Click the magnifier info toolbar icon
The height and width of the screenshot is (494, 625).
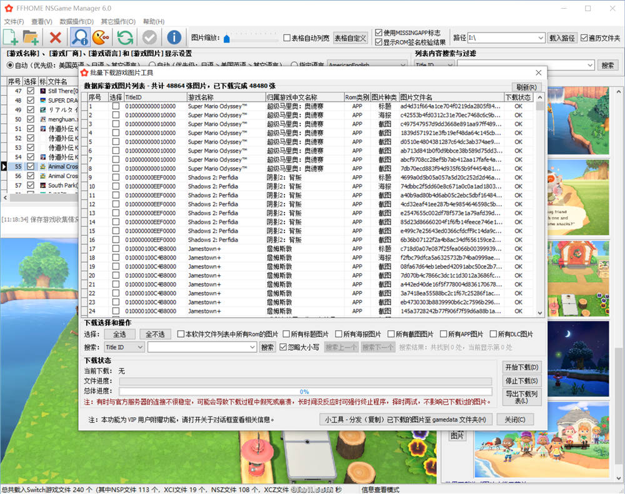[80, 38]
